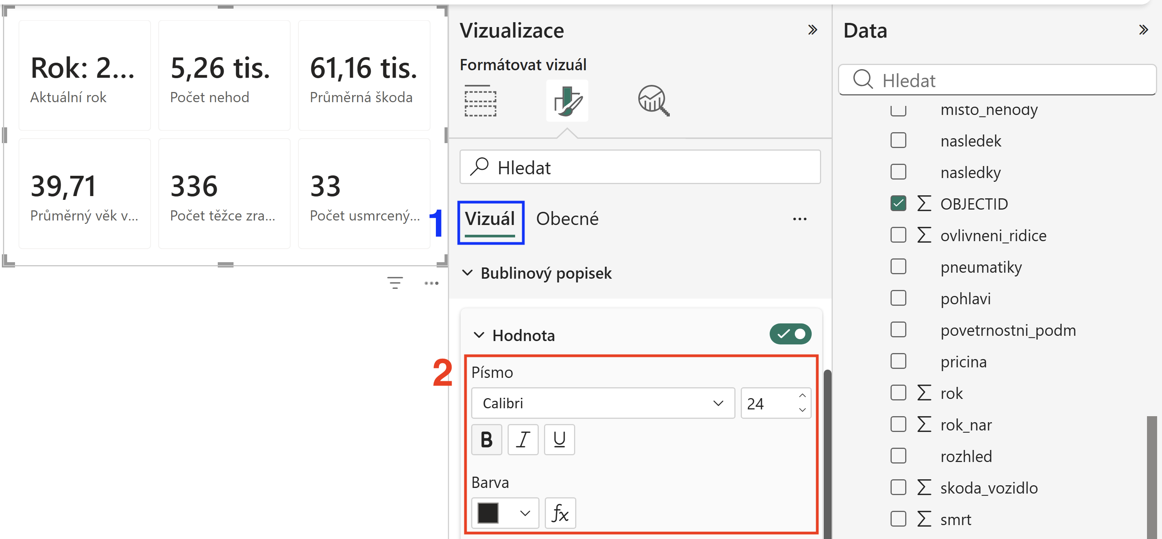
Task: Open the visual's more options ellipsis
Action: pos(431,283)
